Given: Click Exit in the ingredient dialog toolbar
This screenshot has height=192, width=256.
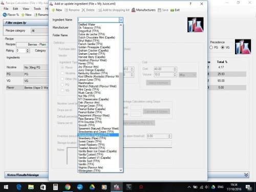Looking at the screenshot, I should [175, 10].
